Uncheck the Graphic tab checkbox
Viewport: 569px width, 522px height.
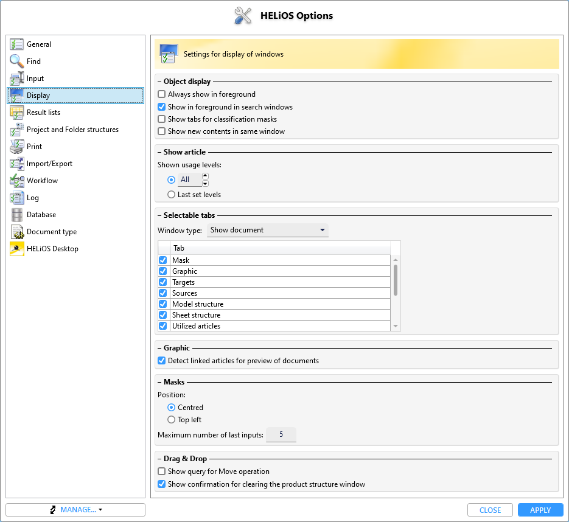[x=163, y=271]
